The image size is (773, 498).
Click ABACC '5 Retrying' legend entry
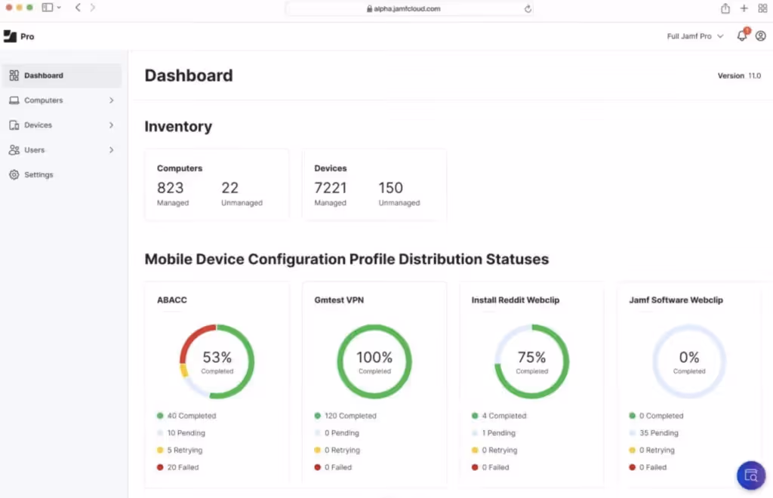pos(180,450)
